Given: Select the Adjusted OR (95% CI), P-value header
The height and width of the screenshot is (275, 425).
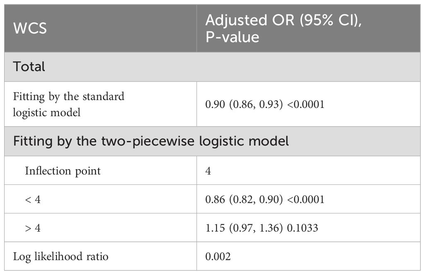Looking at the screenshot, I should point(284,28).
